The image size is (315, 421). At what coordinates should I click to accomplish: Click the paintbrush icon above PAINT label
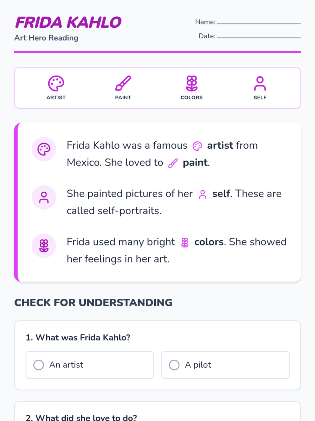[123, 83]
